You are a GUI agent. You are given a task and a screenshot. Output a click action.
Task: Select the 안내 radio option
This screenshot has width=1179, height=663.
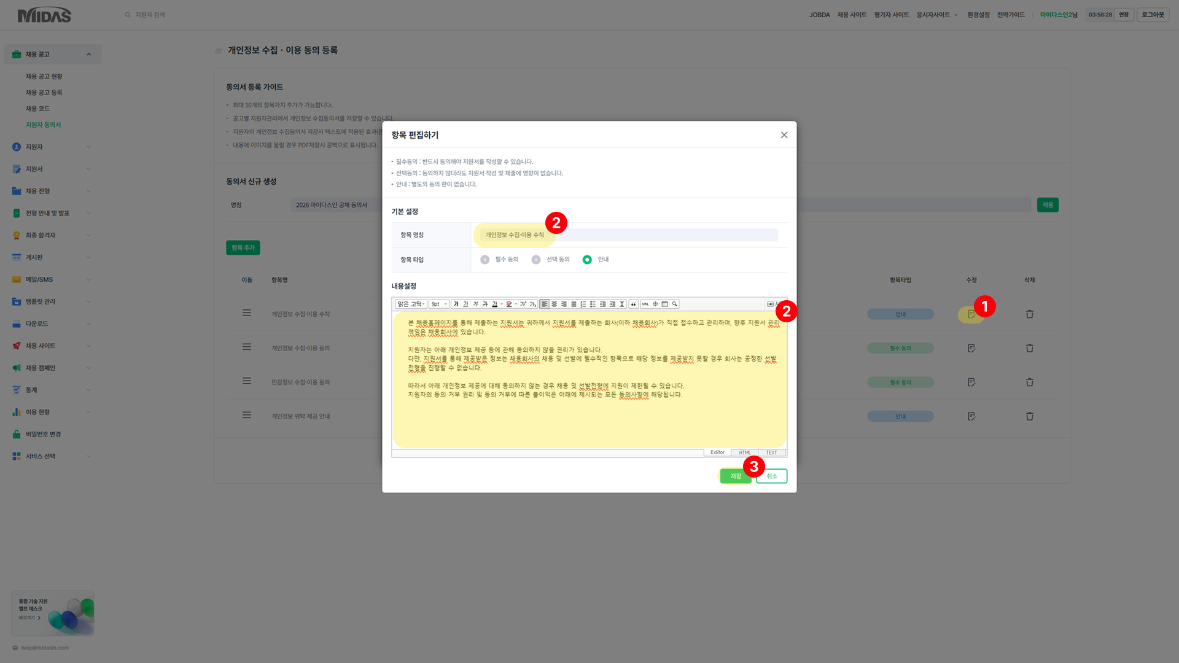coord(587,260)
